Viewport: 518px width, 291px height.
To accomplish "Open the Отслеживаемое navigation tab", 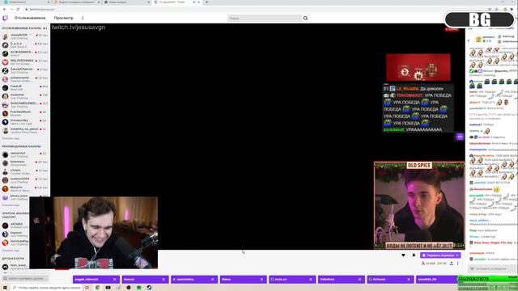I will click(x=30, y=18).
